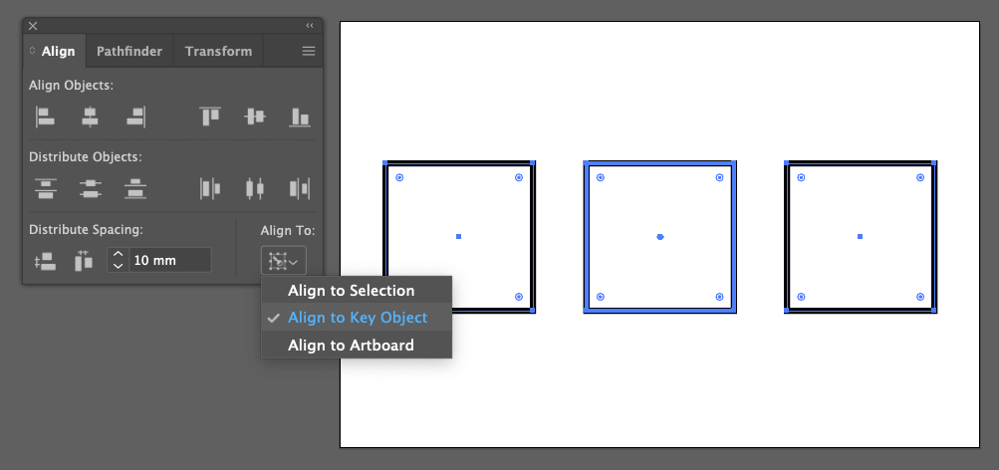Click the Vertical Align Bottom icon
This screenshot has height=470, width=999.
pos(300,117)
